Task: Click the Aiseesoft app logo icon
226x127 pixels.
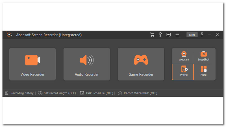Action: pyautogui.click(x=9, y=35)
